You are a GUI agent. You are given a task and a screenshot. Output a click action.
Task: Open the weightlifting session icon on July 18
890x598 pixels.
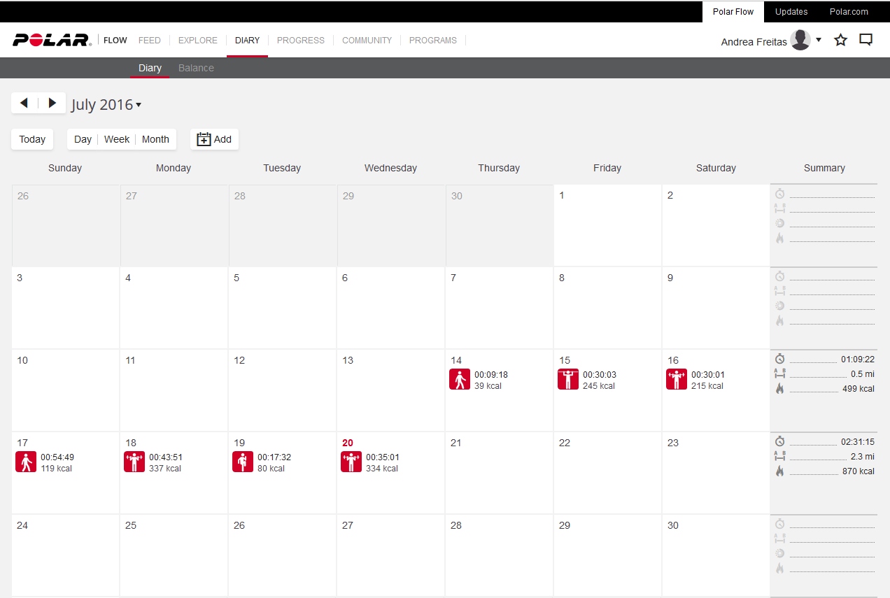pos(134,462)
